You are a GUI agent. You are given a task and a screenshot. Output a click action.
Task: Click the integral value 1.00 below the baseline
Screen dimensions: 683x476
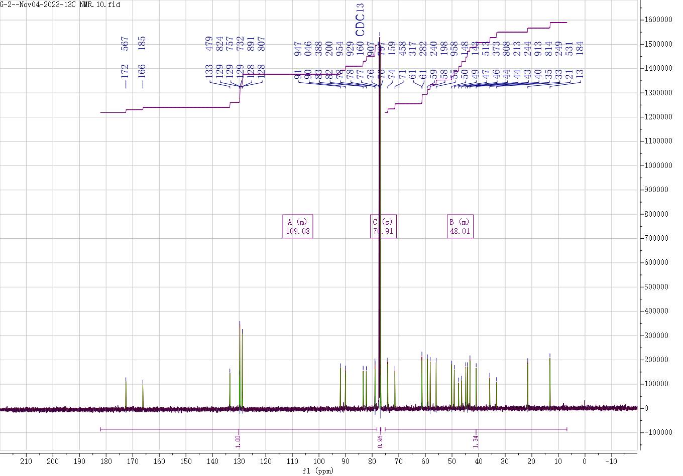point(238,441)
